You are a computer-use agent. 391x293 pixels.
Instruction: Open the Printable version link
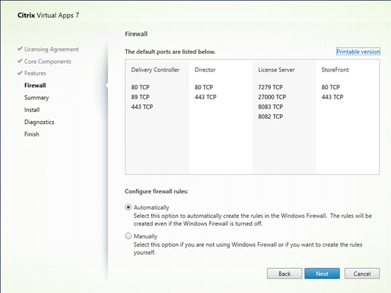pos(358,51)
